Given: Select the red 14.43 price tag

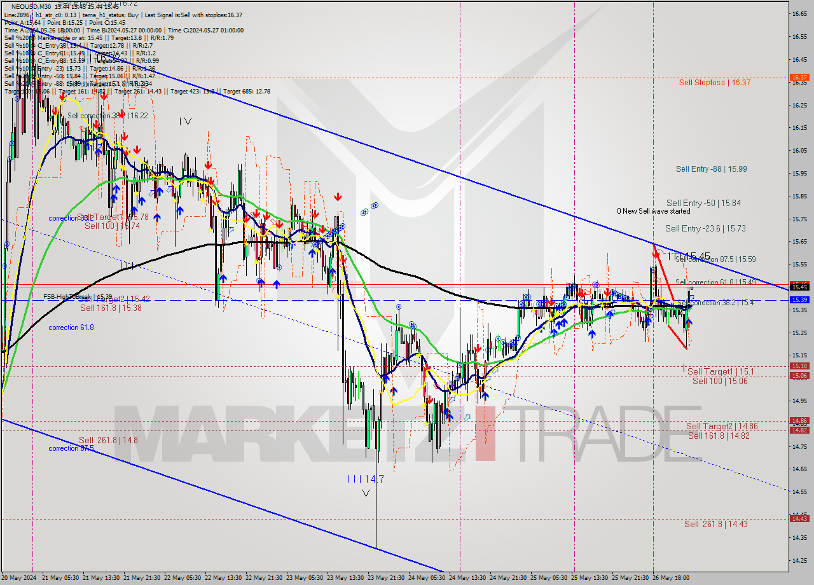Looking at the screenshot, I should (799, 519).
